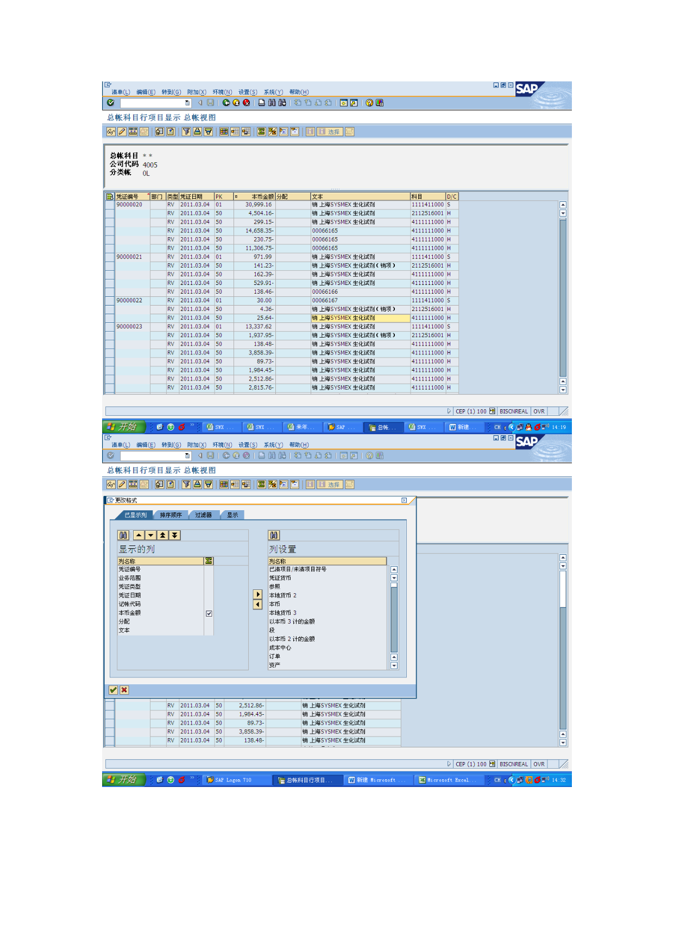Click 开始 Start button on upper taskbar
Viewport: 674px width, 952px height.
(124, 427)
